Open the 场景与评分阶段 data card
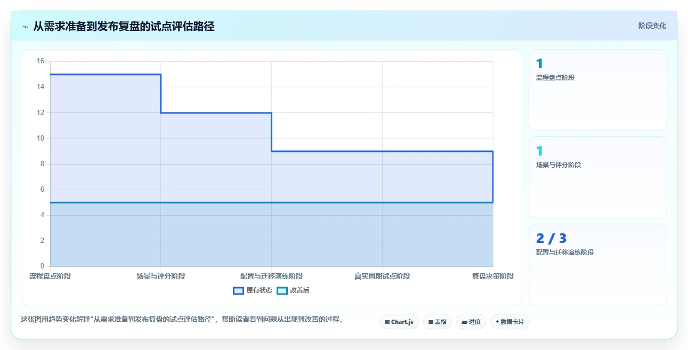 597,177
